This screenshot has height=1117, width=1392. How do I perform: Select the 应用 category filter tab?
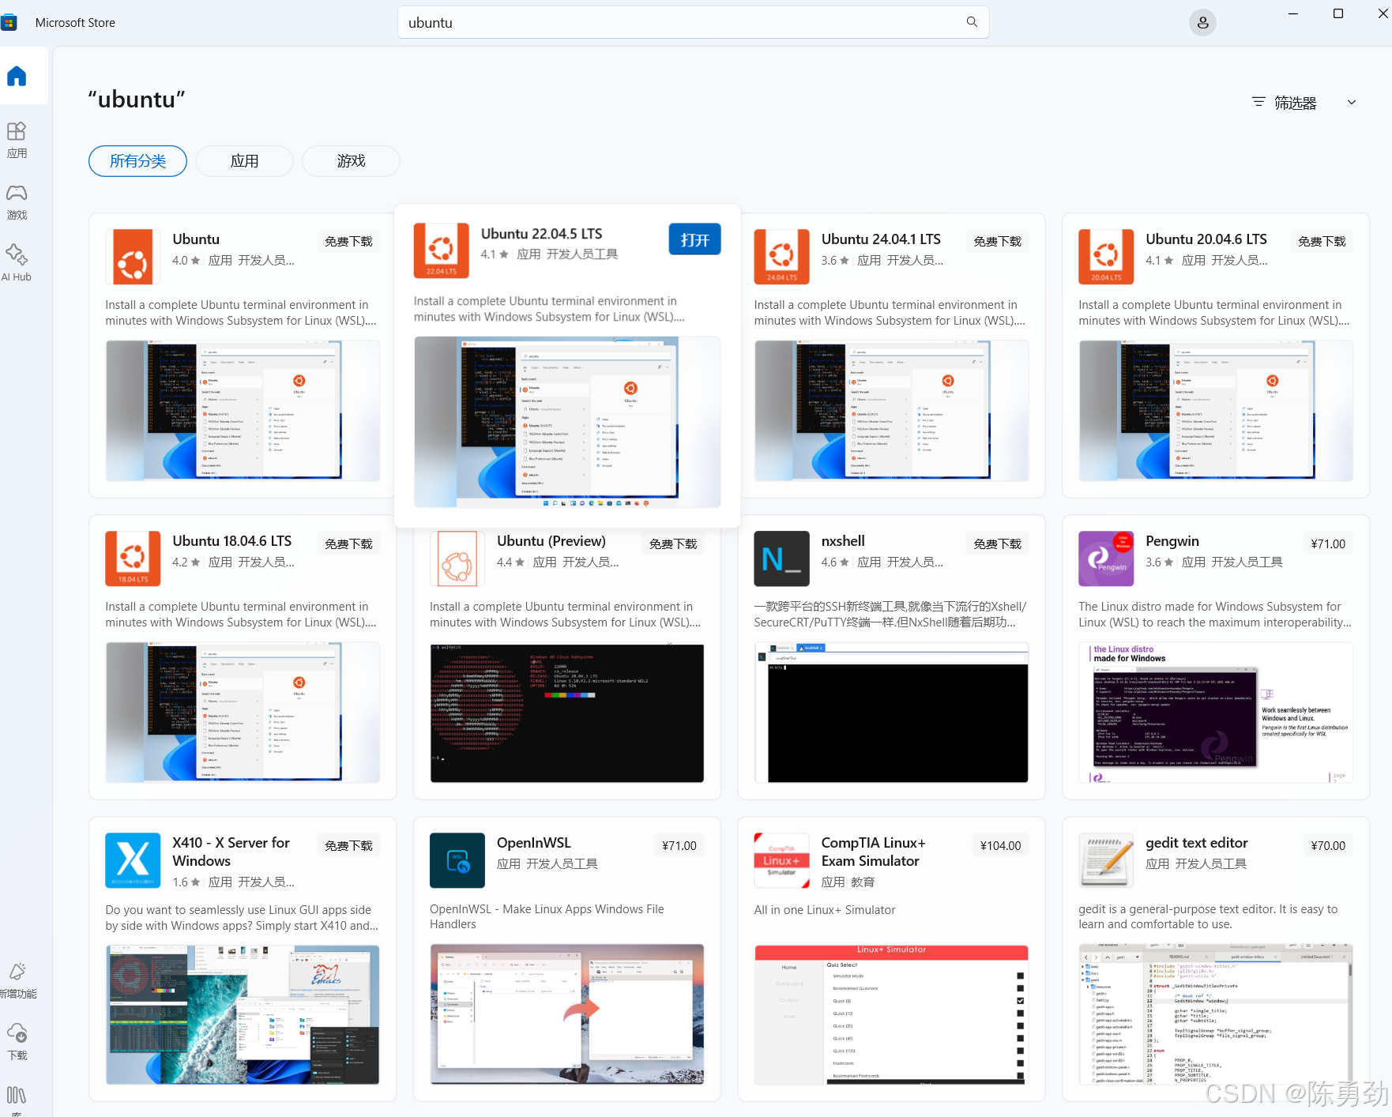coord(244,161)
